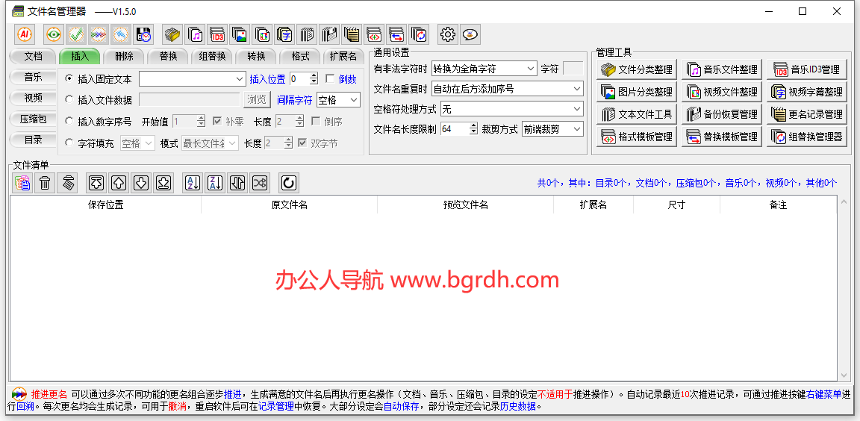Switch to the 格式 tab
Viewport: 860px width, 421px height.
[x=301, y=56]
